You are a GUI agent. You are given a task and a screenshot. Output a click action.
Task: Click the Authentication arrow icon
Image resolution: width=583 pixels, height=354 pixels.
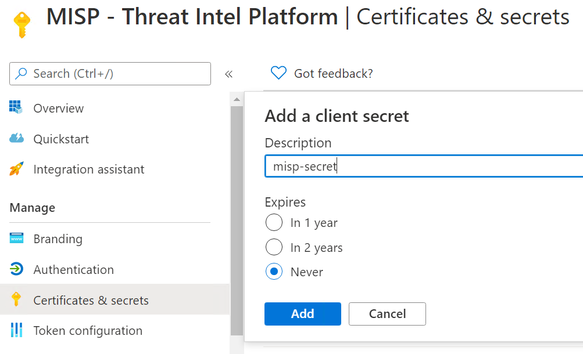(16, 269)
